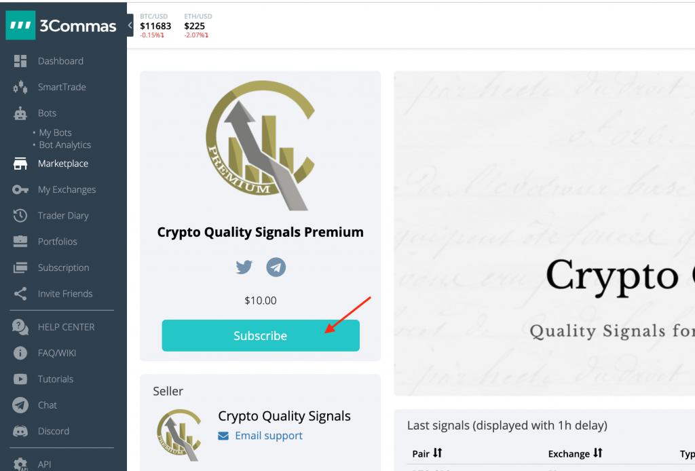The height and width of the screenshot is (471, 695).
Task: Collapse the sidebar with the chevron arrow
Action: tap(130, 26)
